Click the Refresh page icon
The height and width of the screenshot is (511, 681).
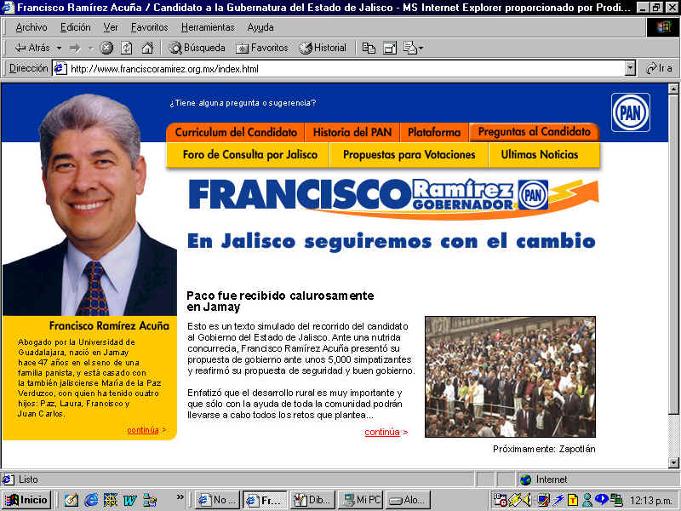127,48
